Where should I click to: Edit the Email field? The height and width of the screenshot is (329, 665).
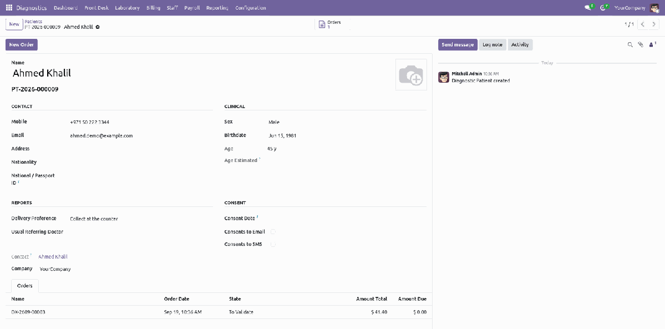coord(141,136)
